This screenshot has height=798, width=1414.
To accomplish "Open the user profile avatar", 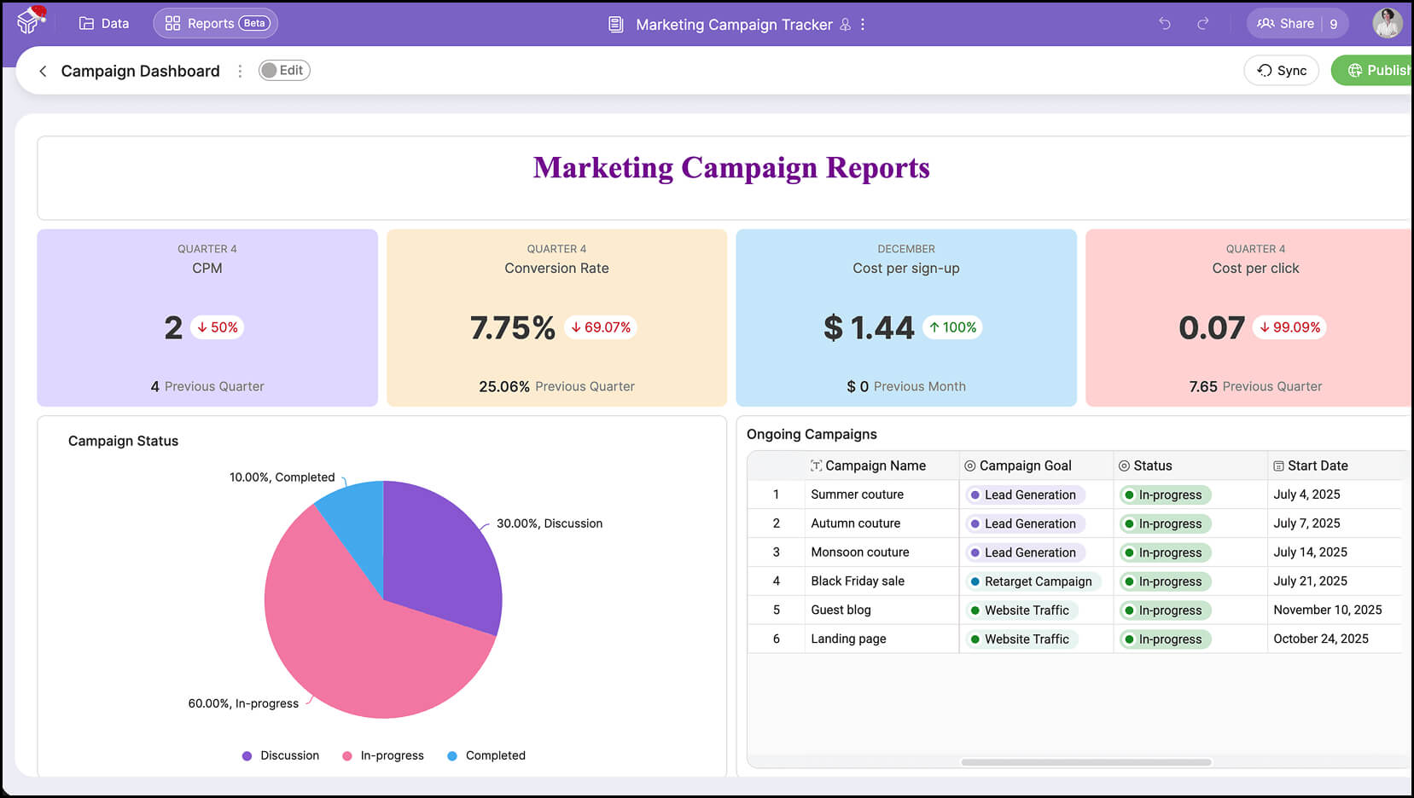I will point(1387,23).
